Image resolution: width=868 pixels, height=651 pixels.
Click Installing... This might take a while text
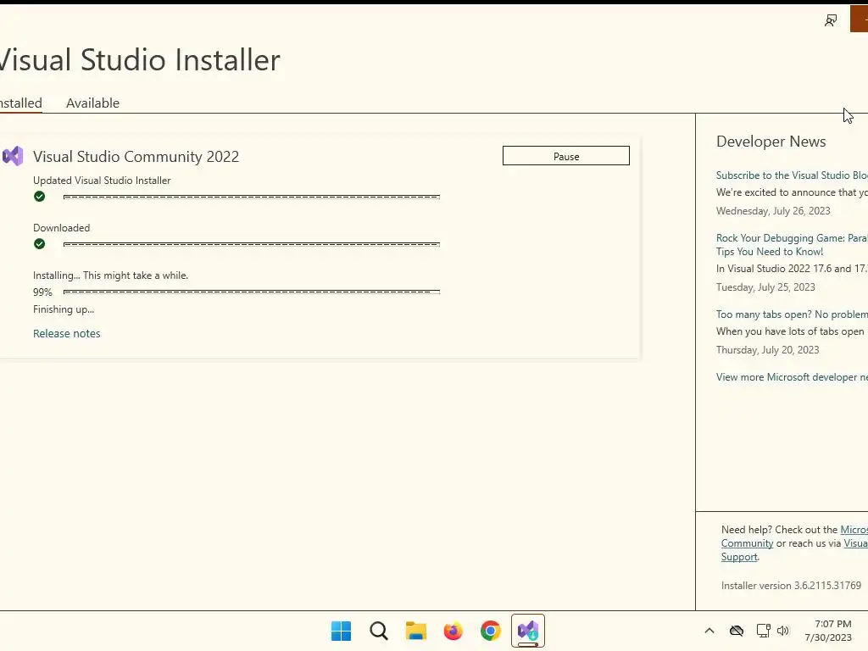[110, 275]
